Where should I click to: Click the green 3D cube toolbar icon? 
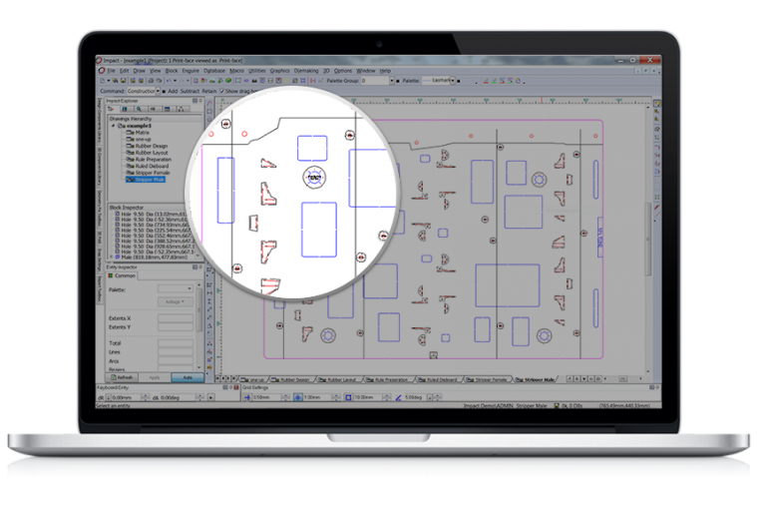point(228,81)
